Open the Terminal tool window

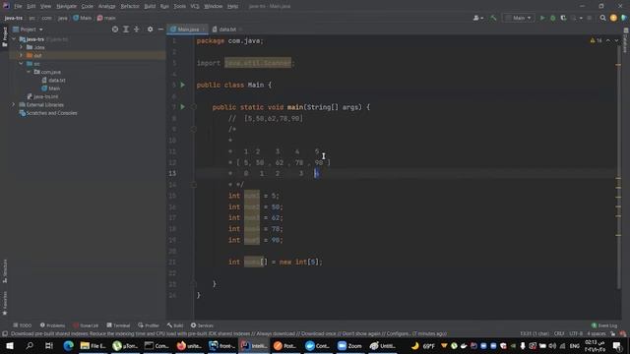click(118, 325)
